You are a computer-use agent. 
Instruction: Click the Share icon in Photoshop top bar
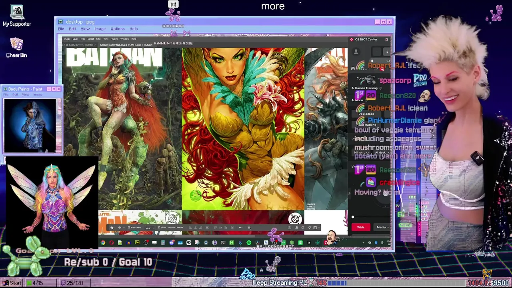point(289,228)
